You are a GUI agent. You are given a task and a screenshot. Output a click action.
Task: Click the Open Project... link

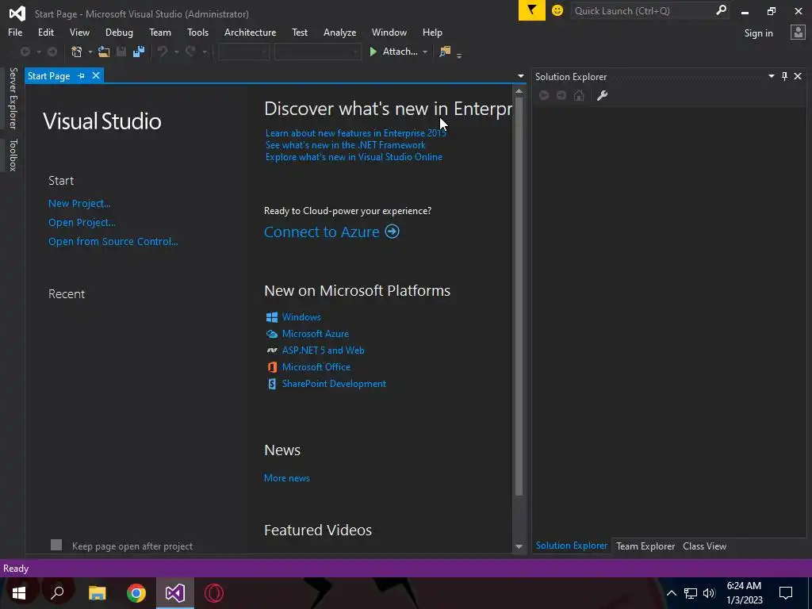82,223
